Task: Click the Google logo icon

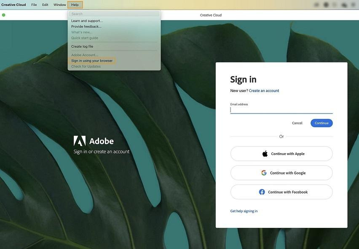Action: click(264, 173)
